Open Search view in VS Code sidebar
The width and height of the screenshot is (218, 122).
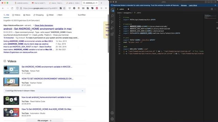(x=112, y=16)
